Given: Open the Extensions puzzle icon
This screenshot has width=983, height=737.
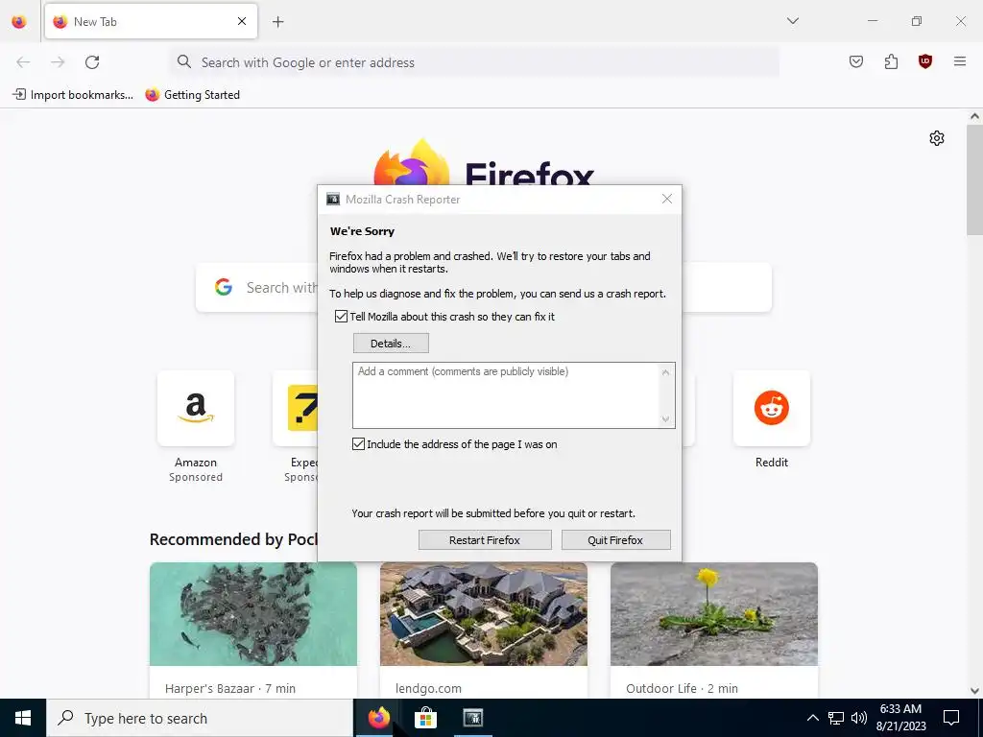Looking at the screenshot, I should (x=891, y=61).
